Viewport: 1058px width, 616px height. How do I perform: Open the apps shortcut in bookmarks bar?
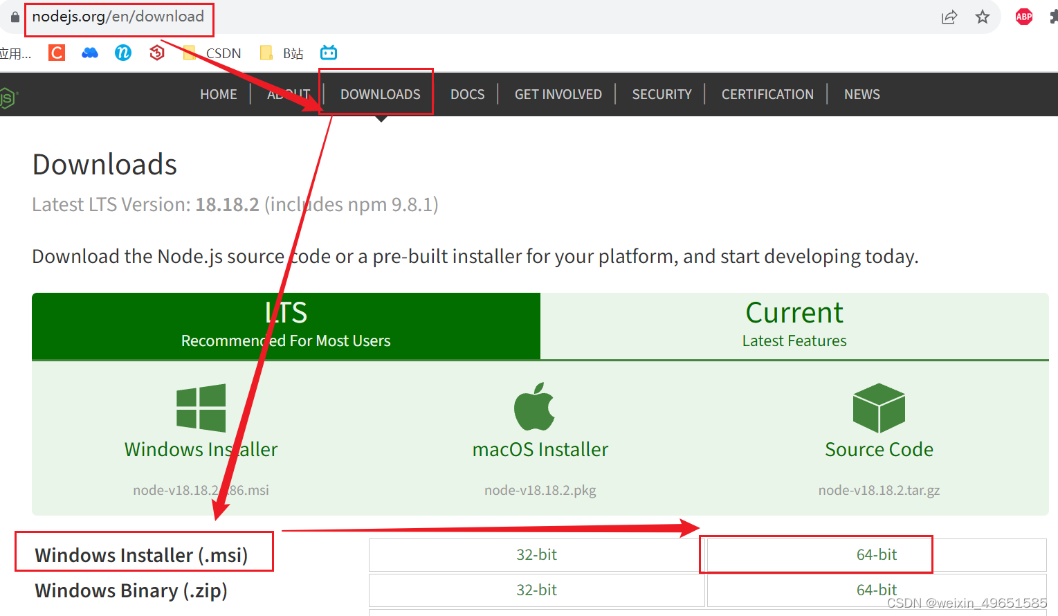click(x=16, y=53)
